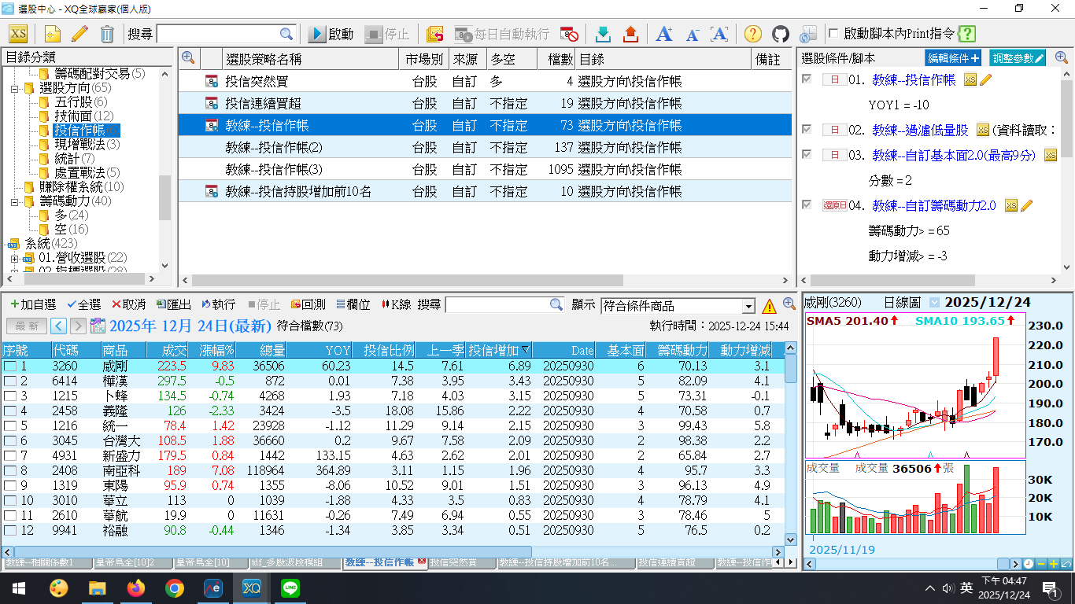The image size is (1075, 604).
Task: Increase font size with A+ icon
Action: pos(664,34)
